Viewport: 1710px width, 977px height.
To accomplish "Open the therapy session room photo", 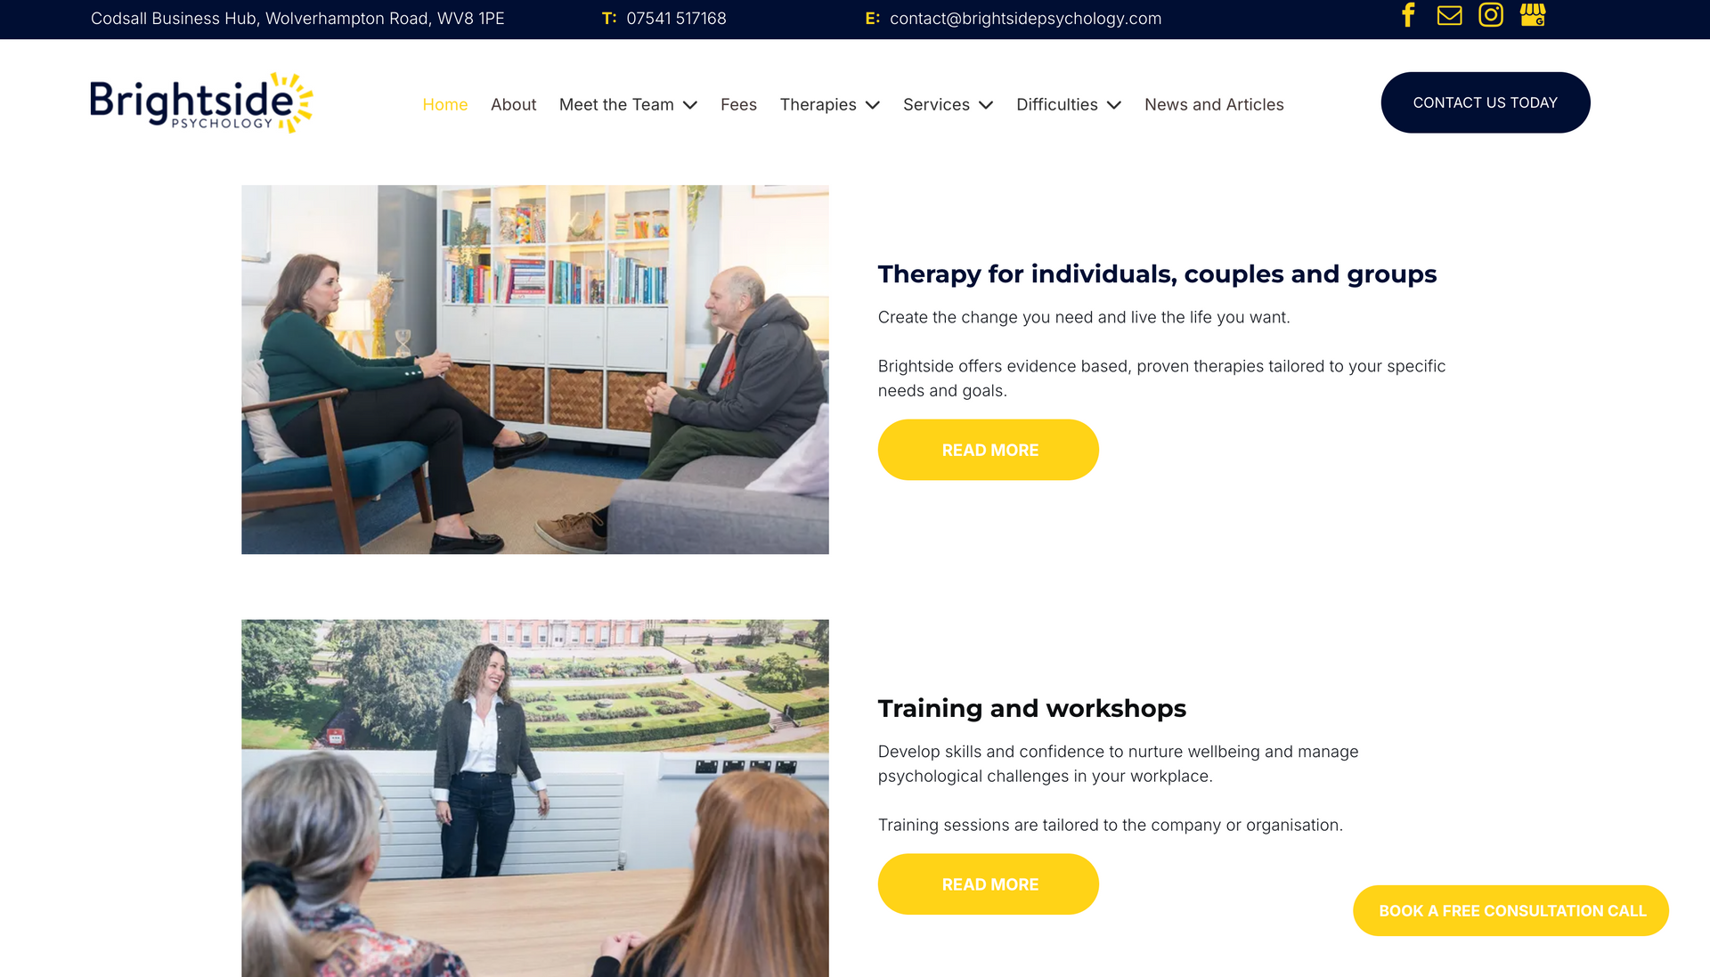I will click(534, 370).
